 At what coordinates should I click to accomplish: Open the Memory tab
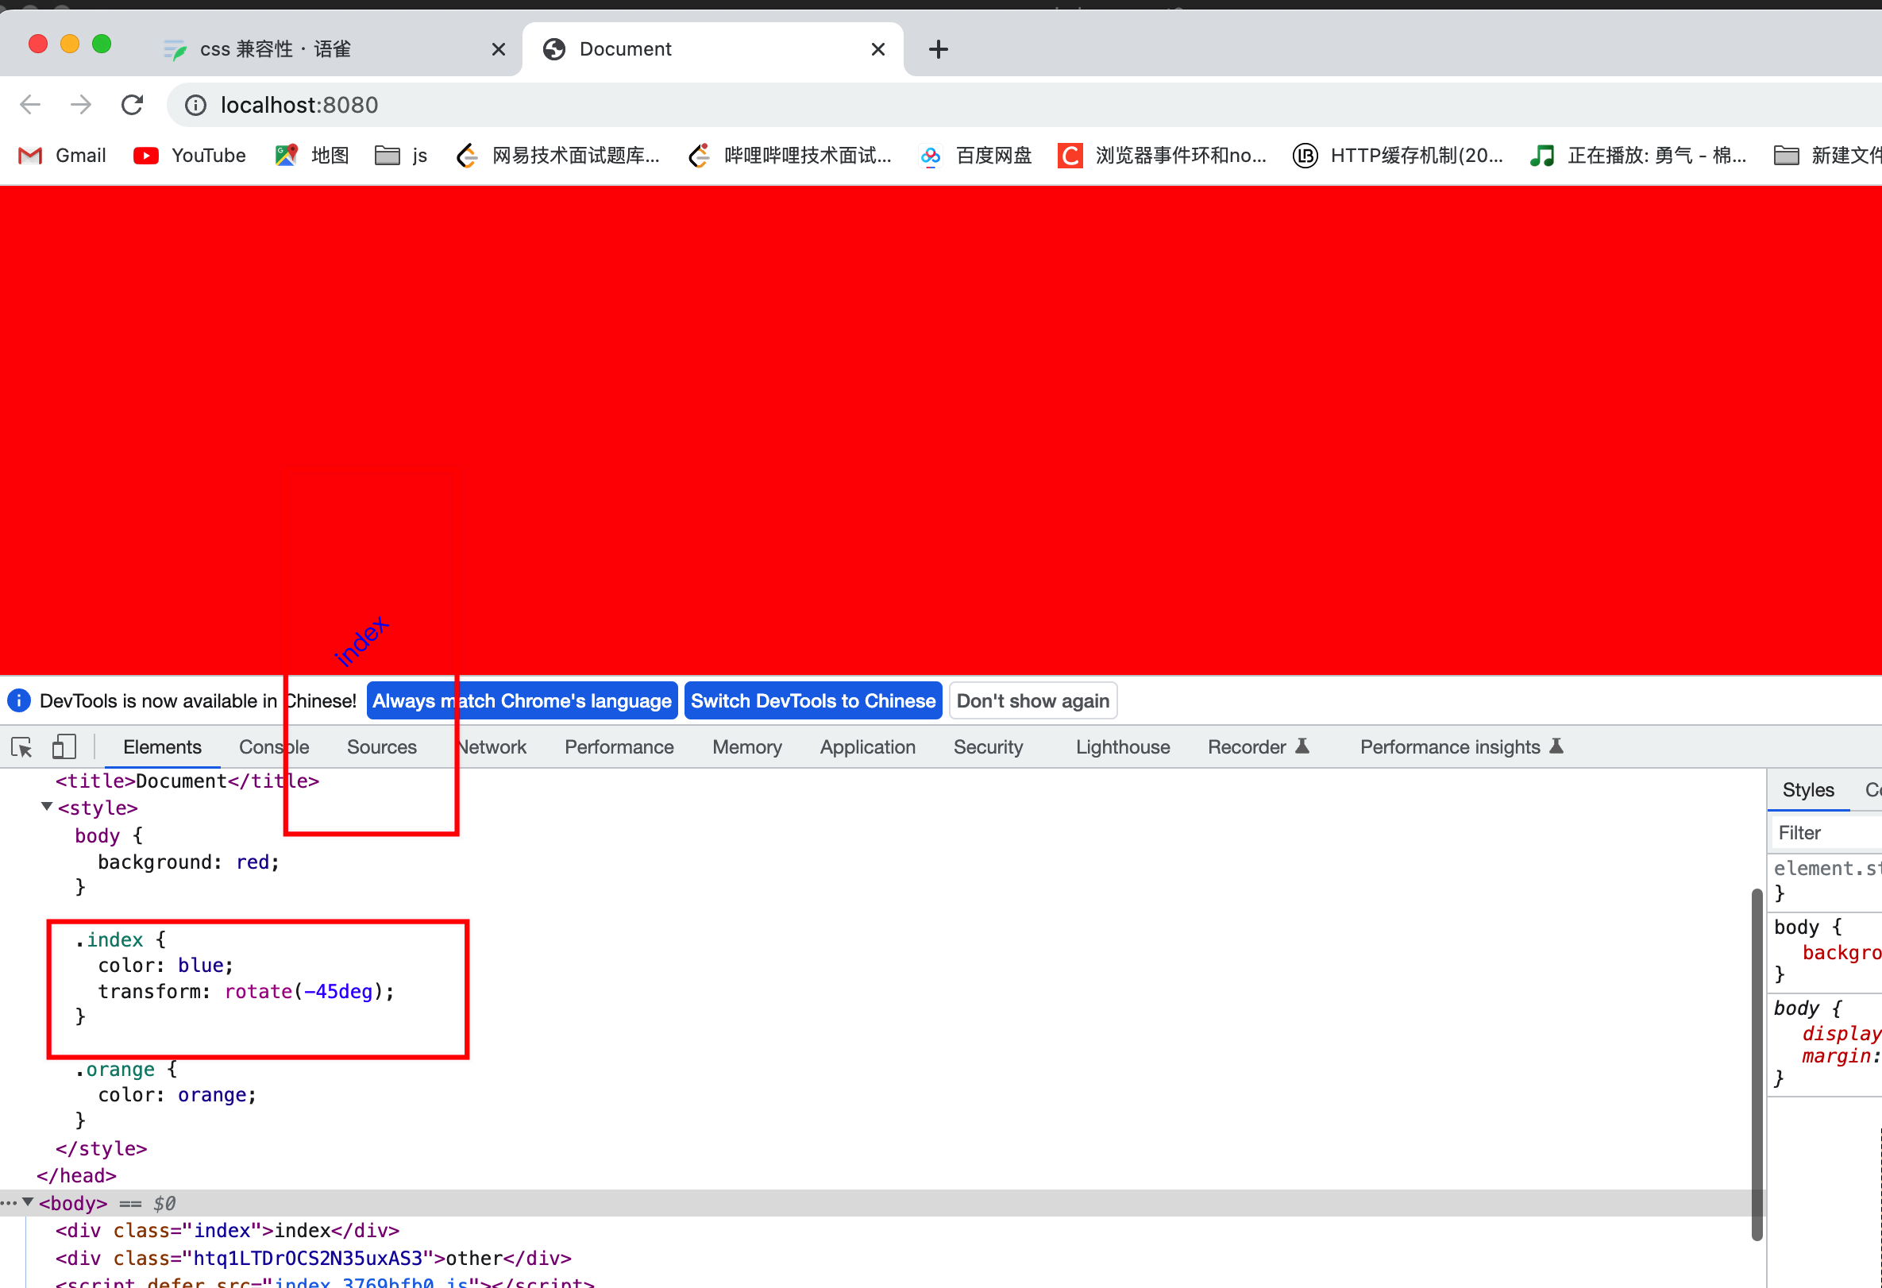tap(746, 747)
